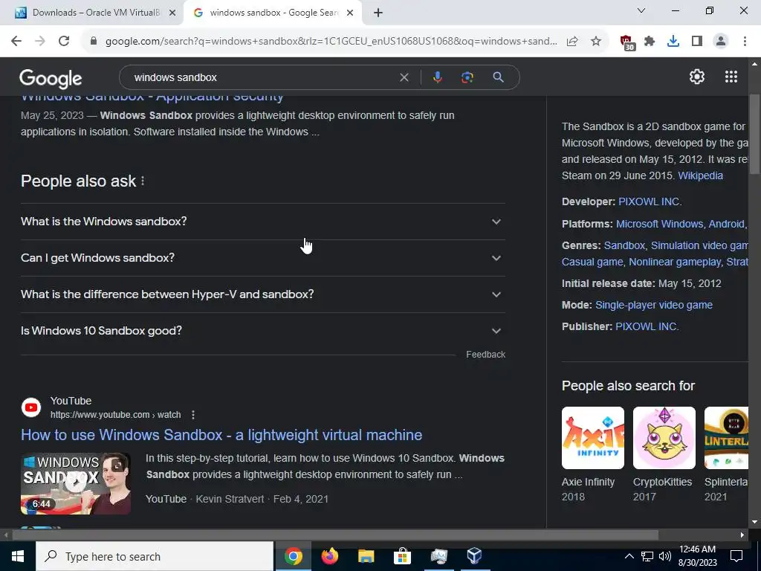Open CryptoKitties thumbnail
Viewport: 761px width, 571px height.
click(664, 438)
